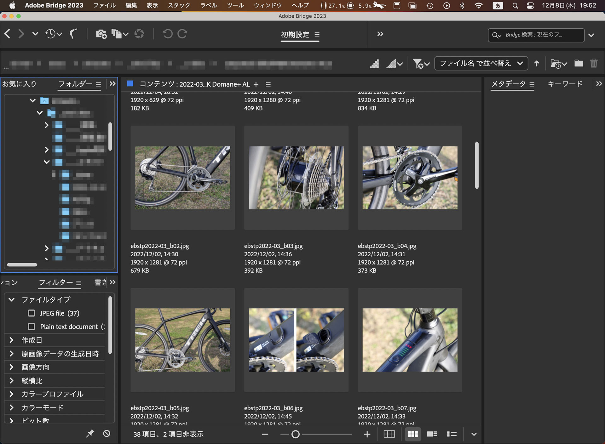Click the Return to Adobe Photoshop boomerang icon
Image resolution: width=605 pixels, height=444 pixels.
73,34
